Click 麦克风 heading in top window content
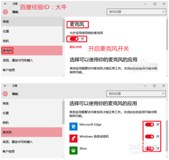The image size is (169, 160). [77, 24]
